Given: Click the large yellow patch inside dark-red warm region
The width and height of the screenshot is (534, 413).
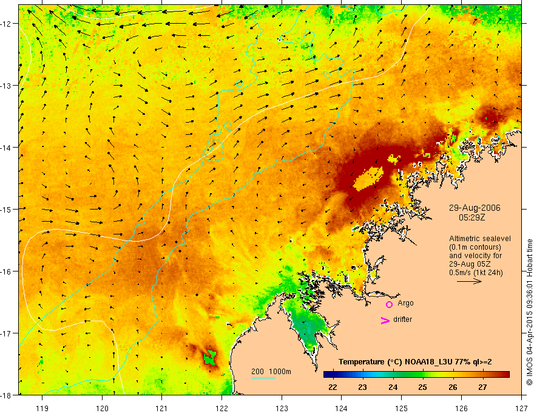Looking at the screenshot, I should [x=368, y=179].
